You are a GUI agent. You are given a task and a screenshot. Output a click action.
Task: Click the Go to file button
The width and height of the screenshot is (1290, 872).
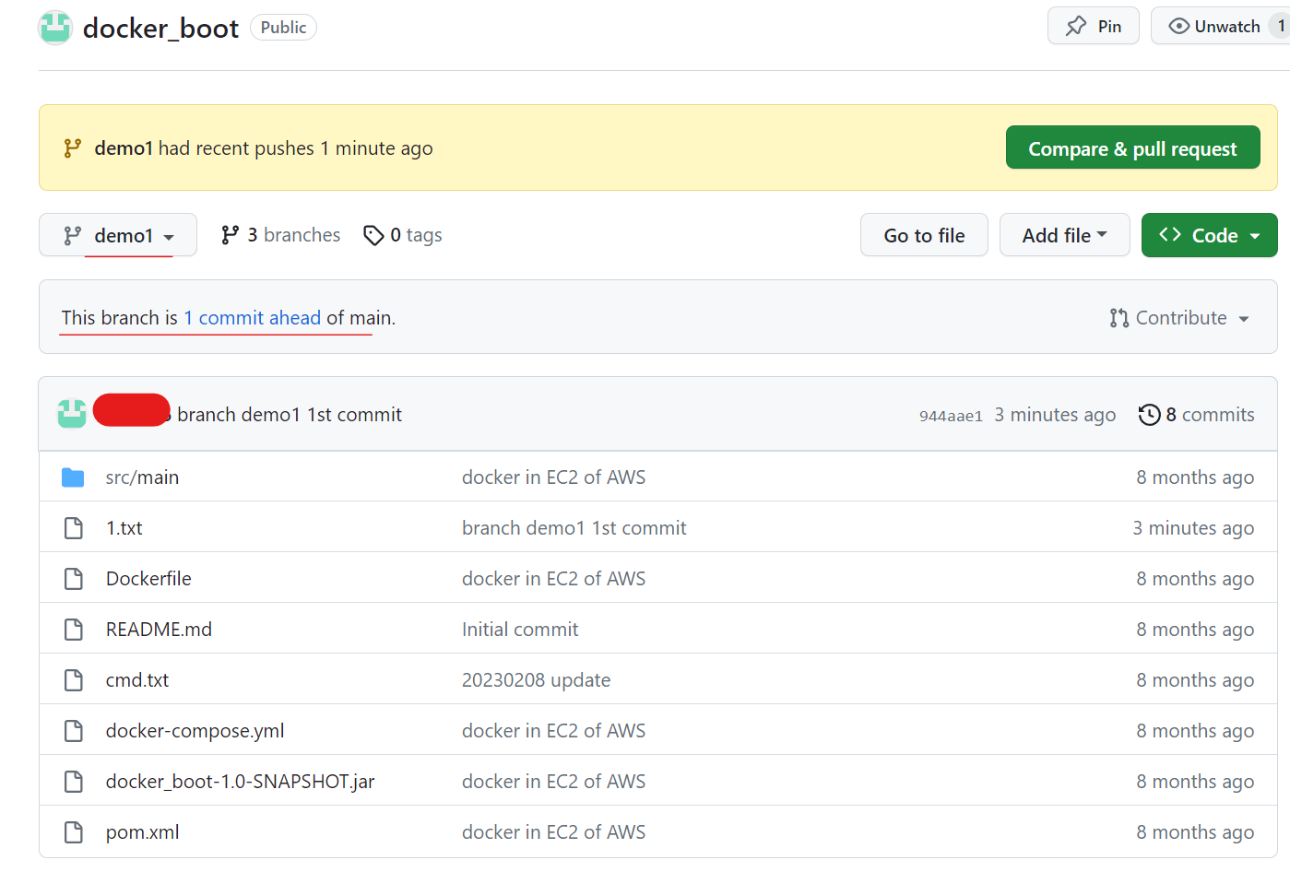pyautogui.click(x=924, y=235)
